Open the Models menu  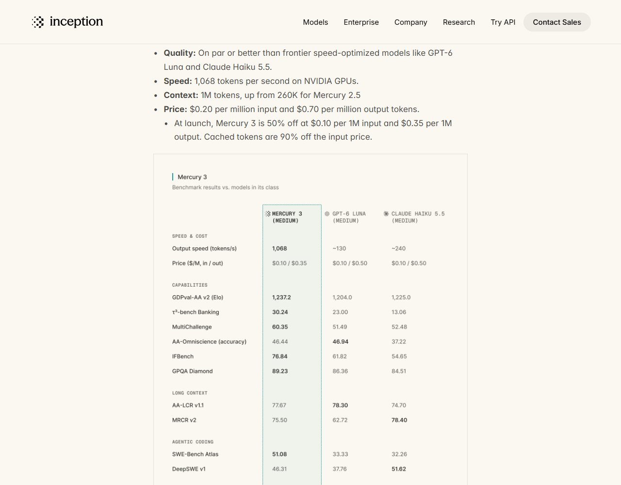[x=315, y=22]
